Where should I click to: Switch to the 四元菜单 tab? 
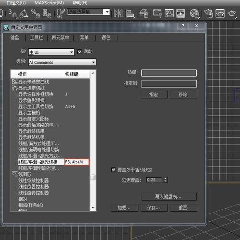tap(60, 37)
